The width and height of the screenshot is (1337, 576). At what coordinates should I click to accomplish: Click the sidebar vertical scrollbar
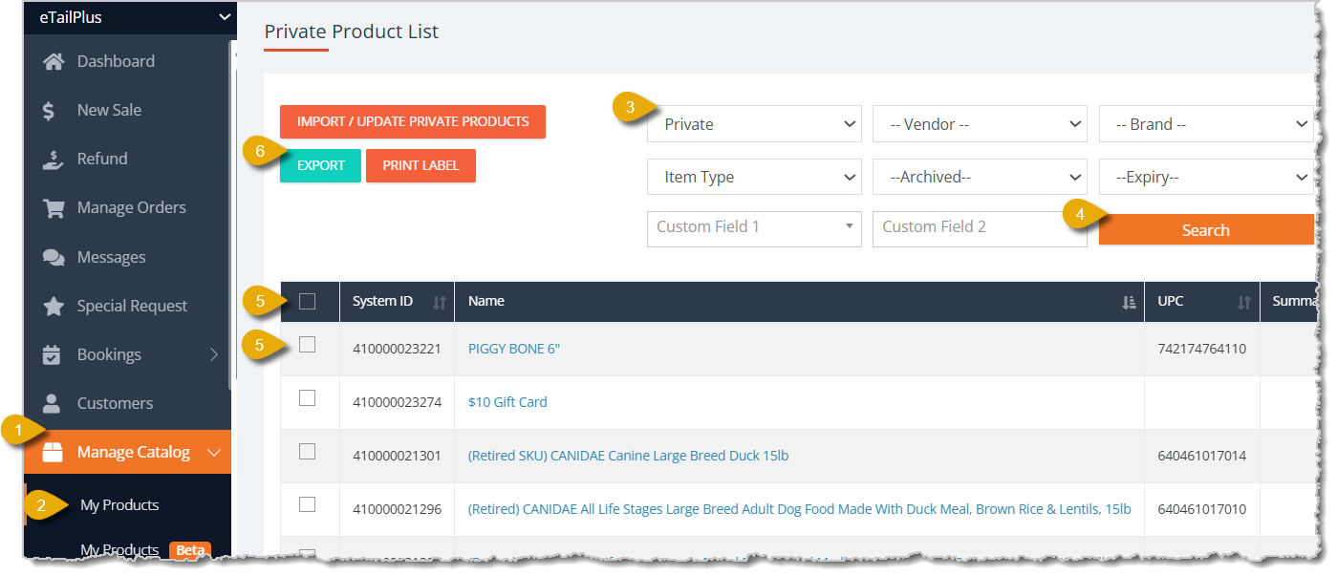click(x=232, y=217)
